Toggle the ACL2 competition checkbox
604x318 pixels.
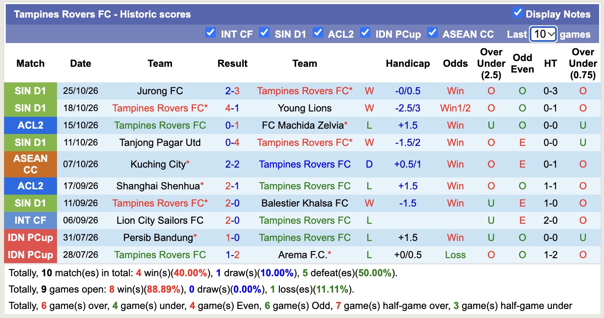point(318,32)
